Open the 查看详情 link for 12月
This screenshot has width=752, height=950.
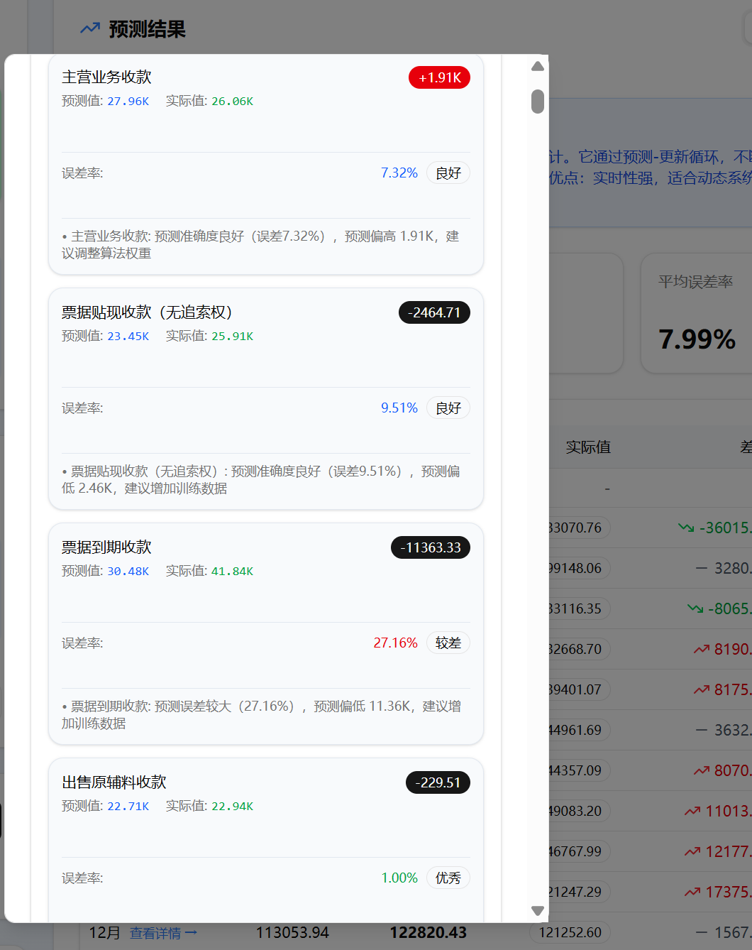coord(163,933)
